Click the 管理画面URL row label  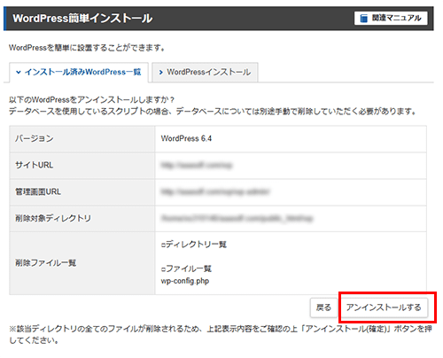point(38,192)
